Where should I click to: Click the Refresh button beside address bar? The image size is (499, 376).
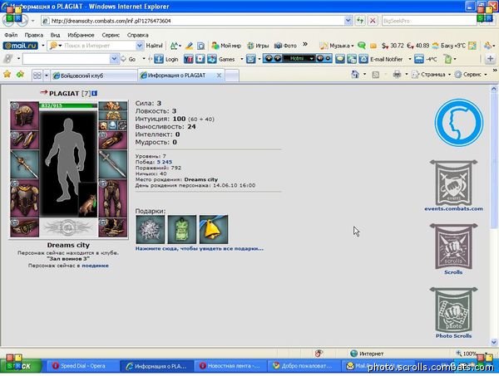click(x=360, y=21)
